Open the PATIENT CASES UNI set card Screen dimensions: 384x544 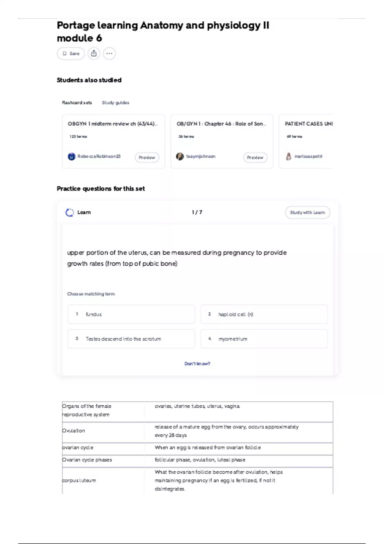coord(308,124)
